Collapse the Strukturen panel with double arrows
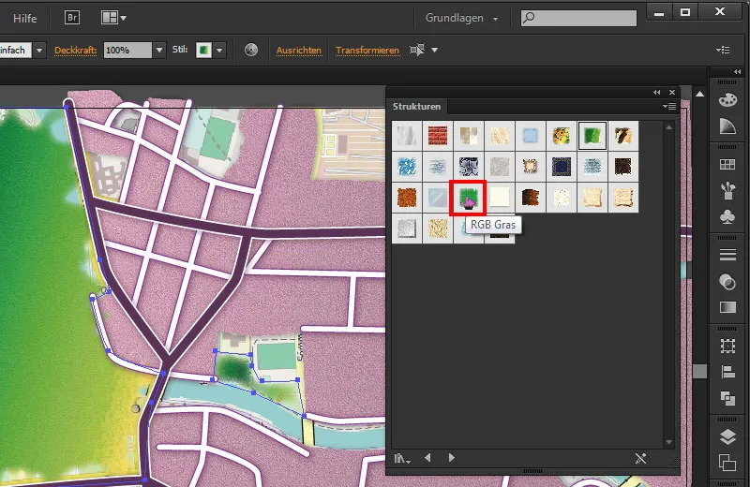Screen dimensions: 750x487 click(x=657, y=92)
